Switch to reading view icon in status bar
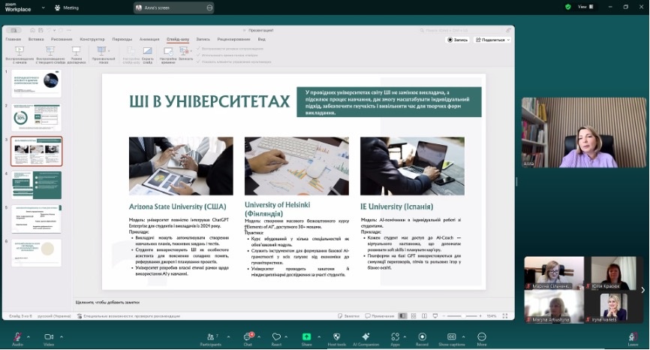The width and height of the screenshot is (650, 350). pos(424,316)
